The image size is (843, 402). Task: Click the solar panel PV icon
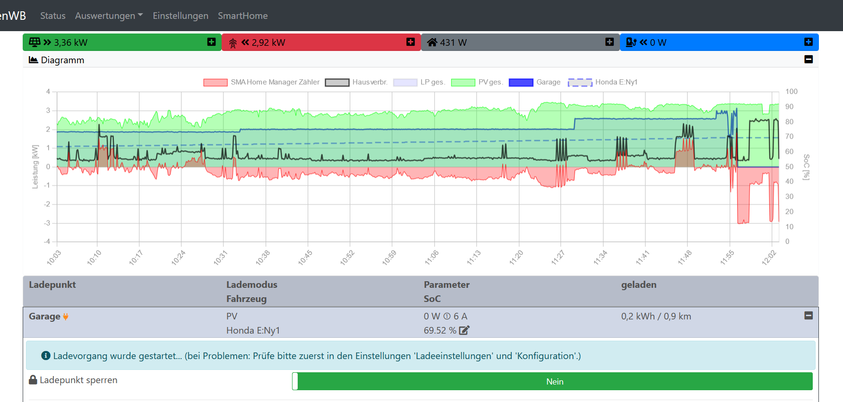point(34,42)
